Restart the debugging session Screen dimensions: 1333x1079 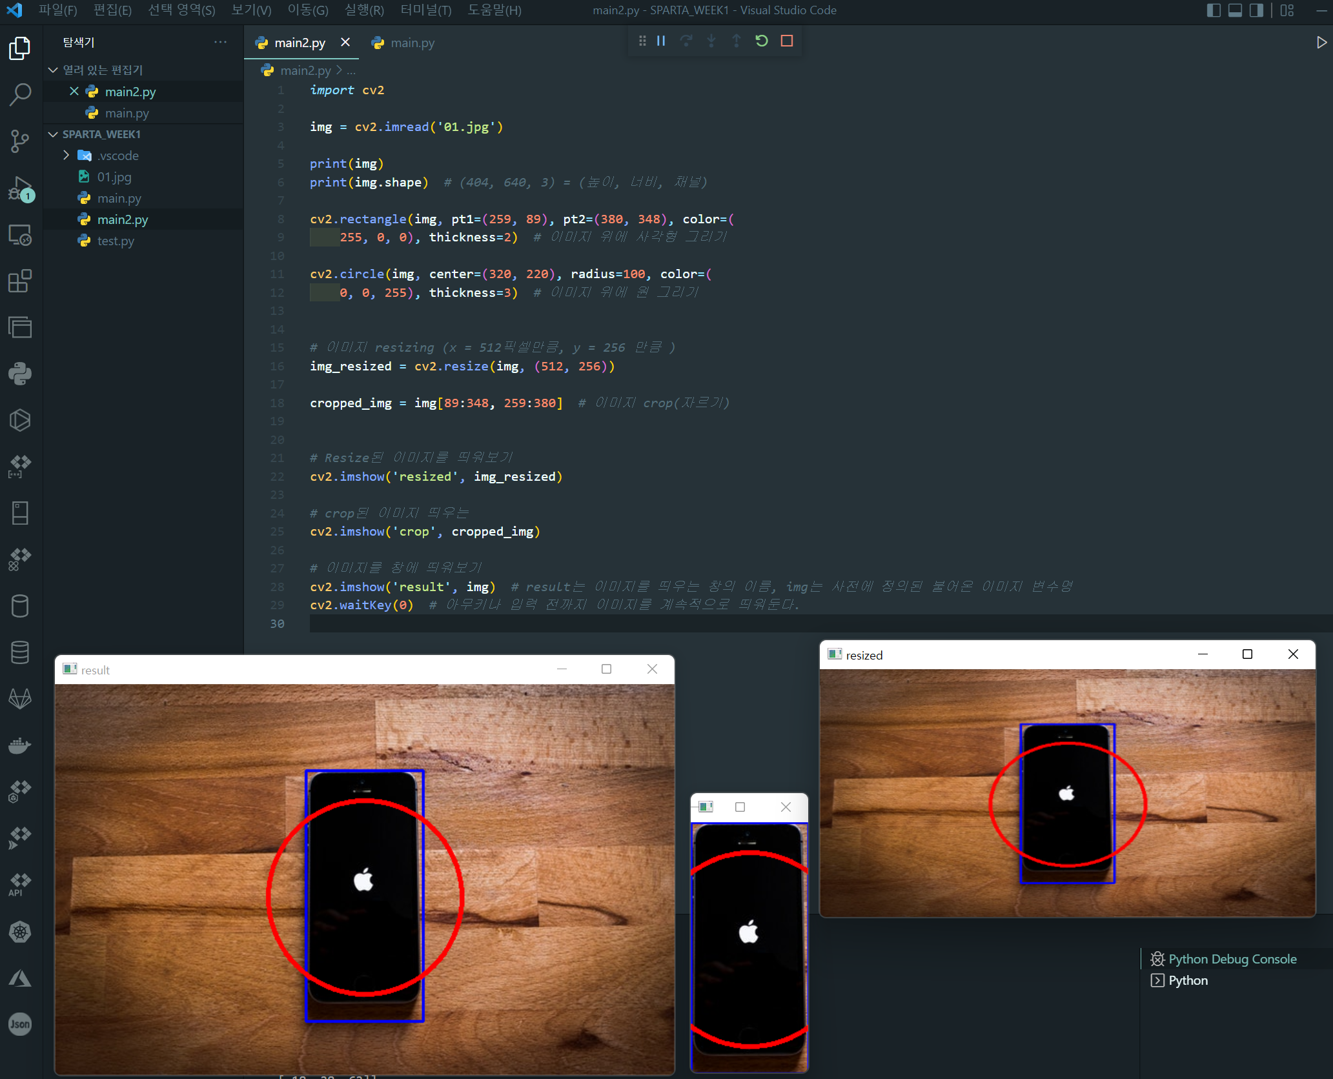coord(762,41)
